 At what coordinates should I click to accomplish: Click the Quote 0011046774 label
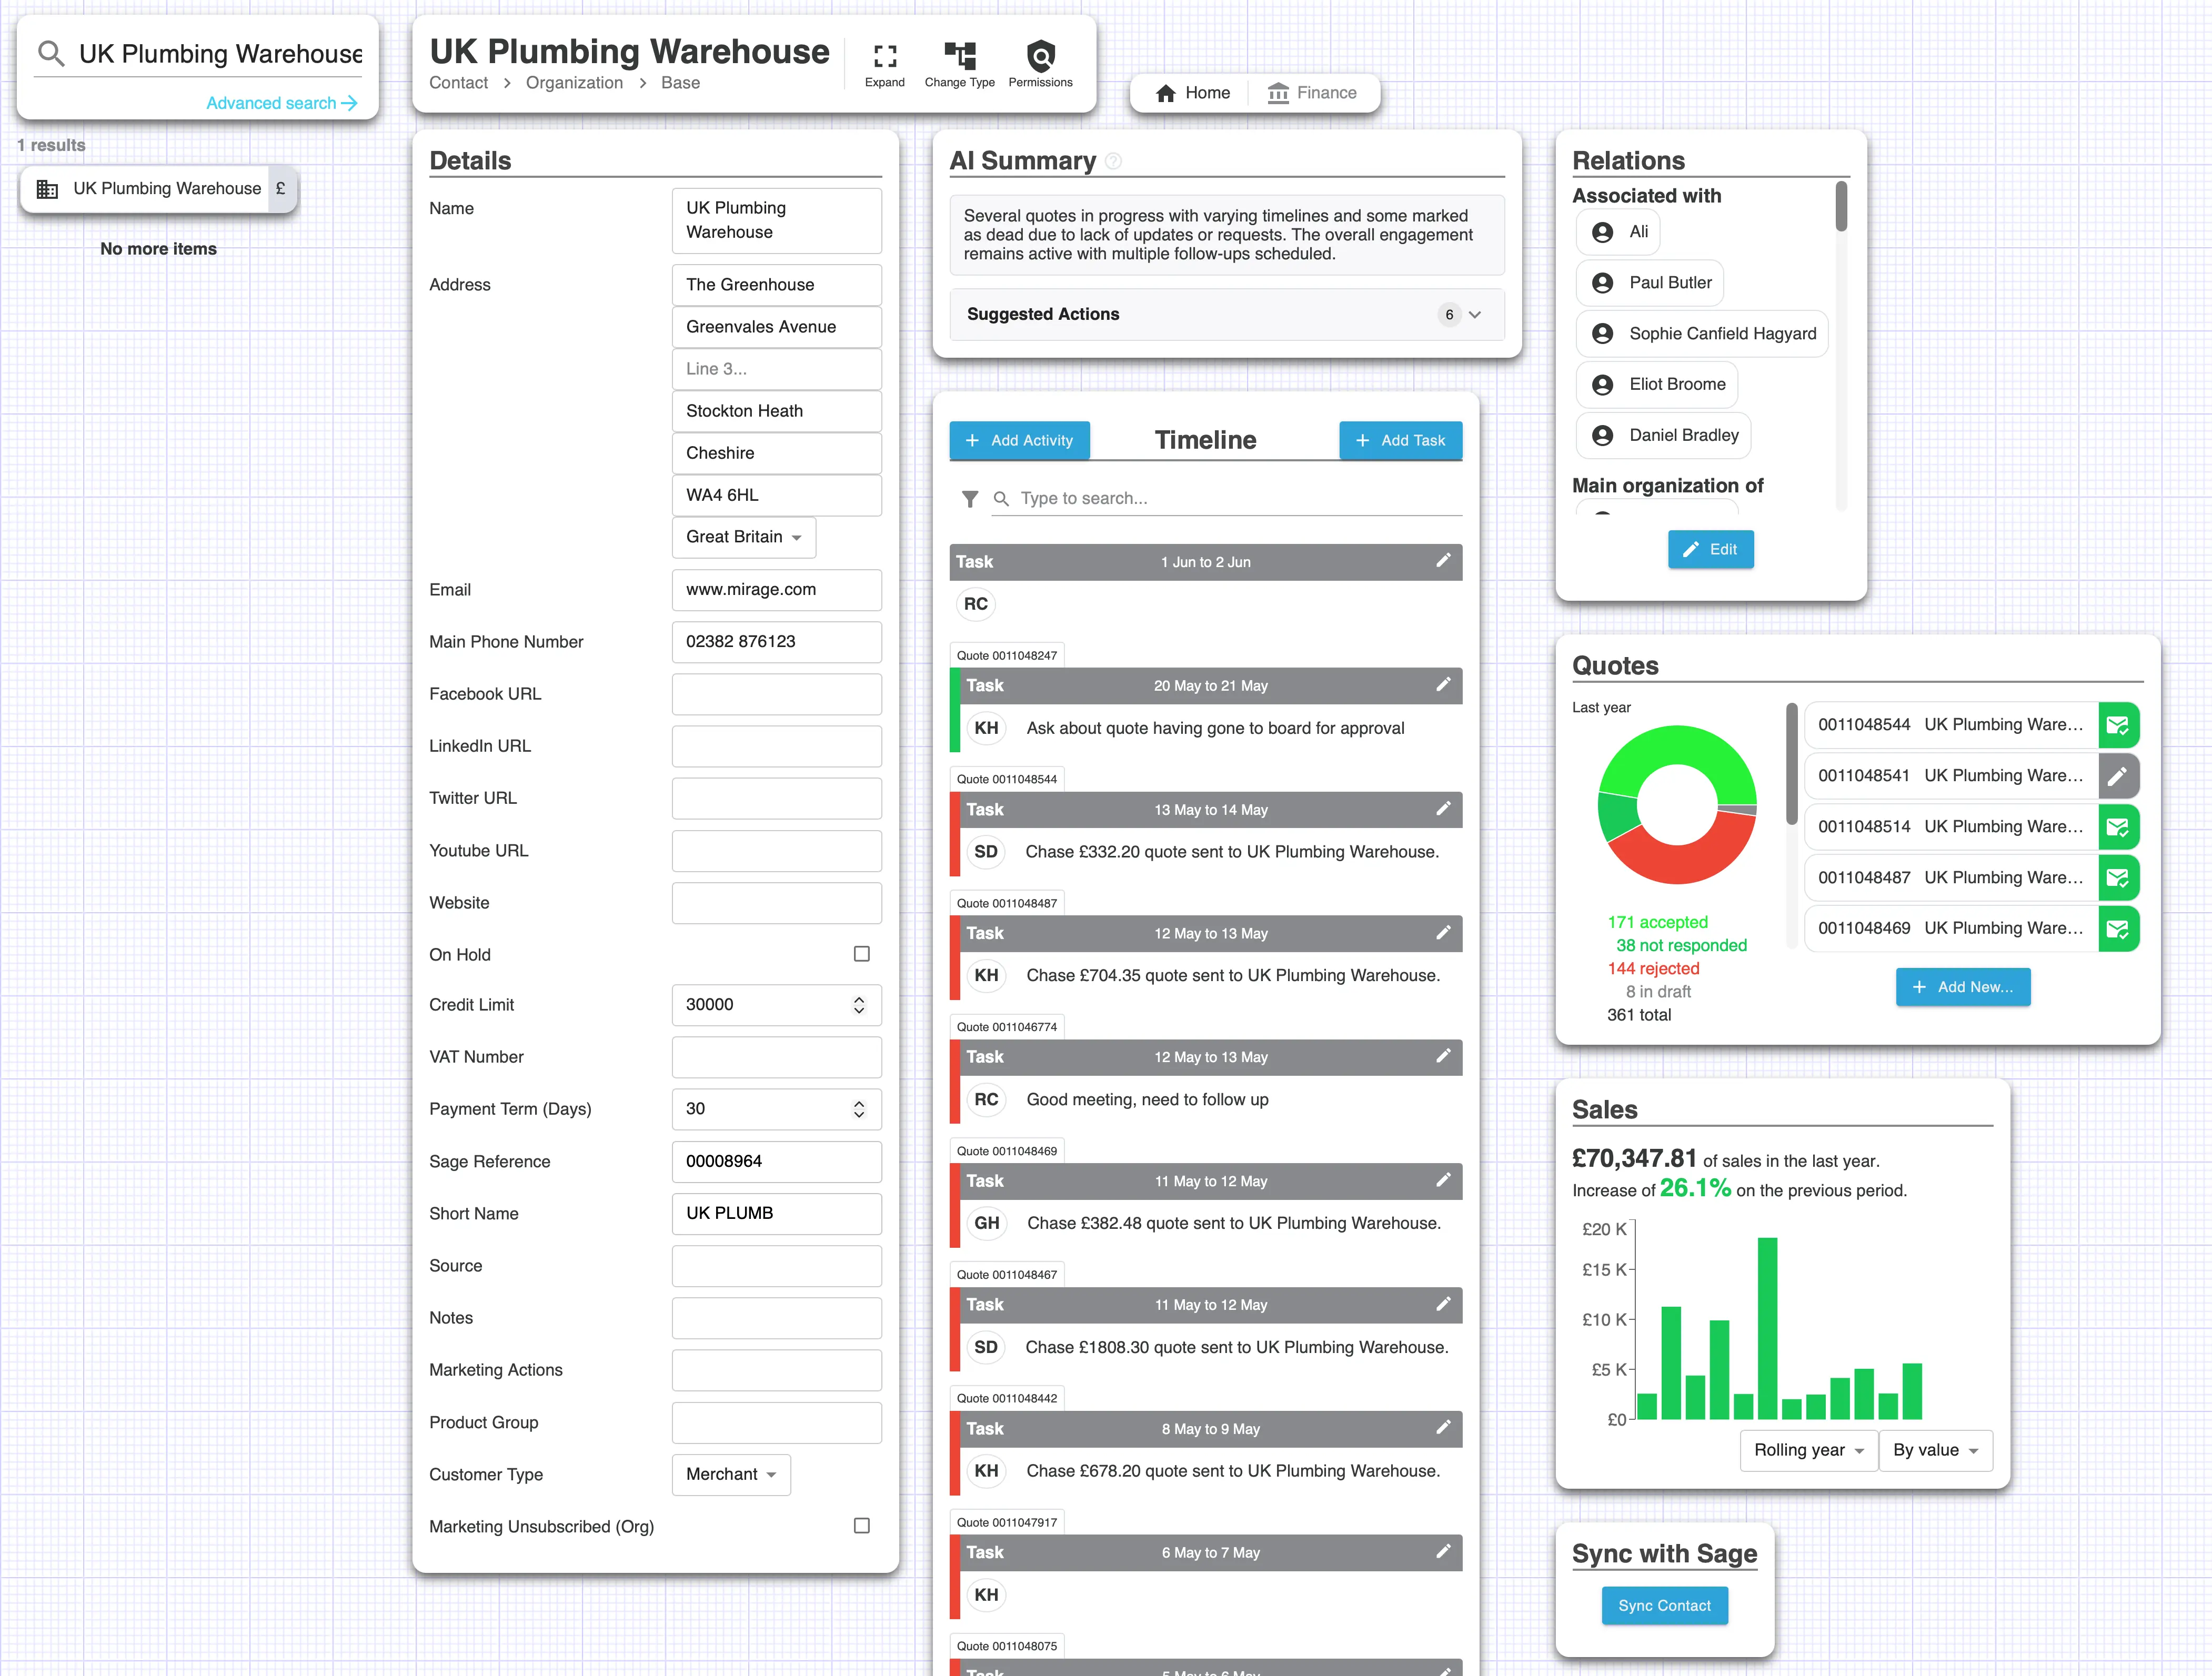pyautogui.click(x=1006, y=1026)
